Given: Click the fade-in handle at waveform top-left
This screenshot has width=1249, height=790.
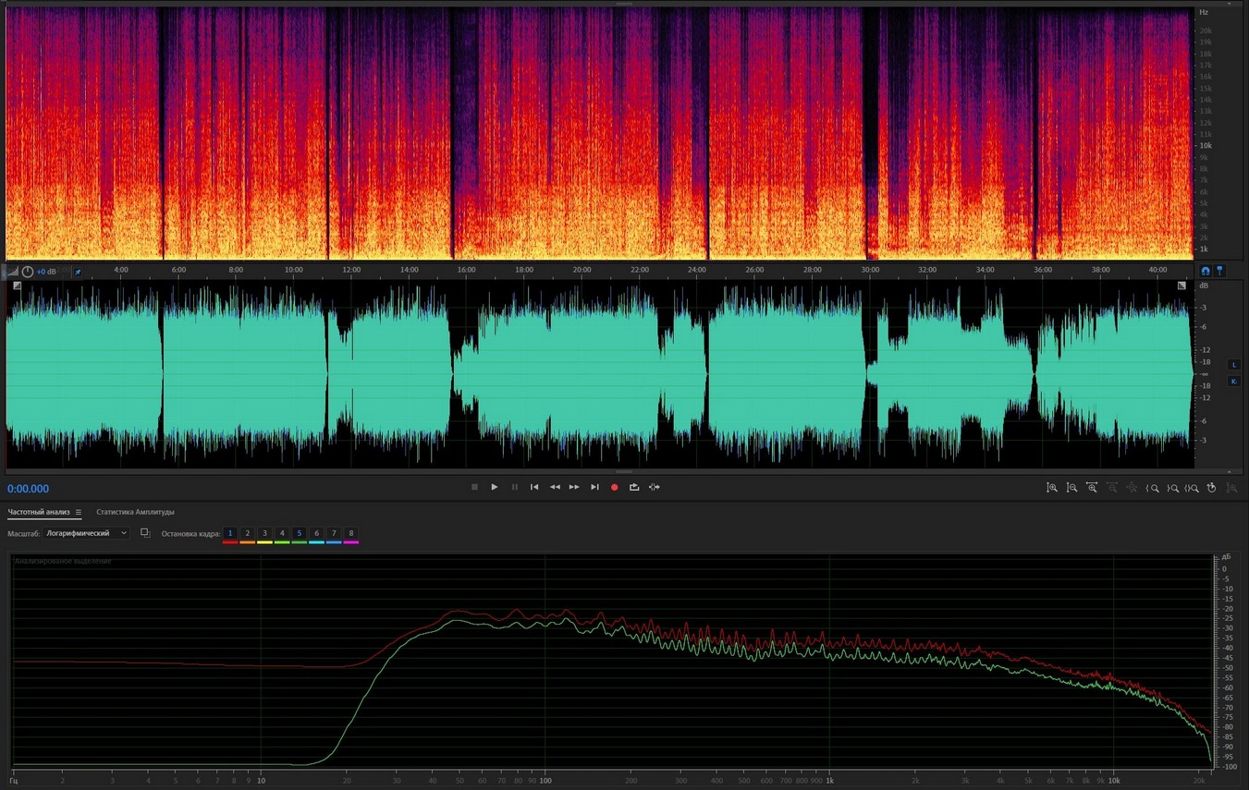Looking at the screenshot, I should point(17,286).
